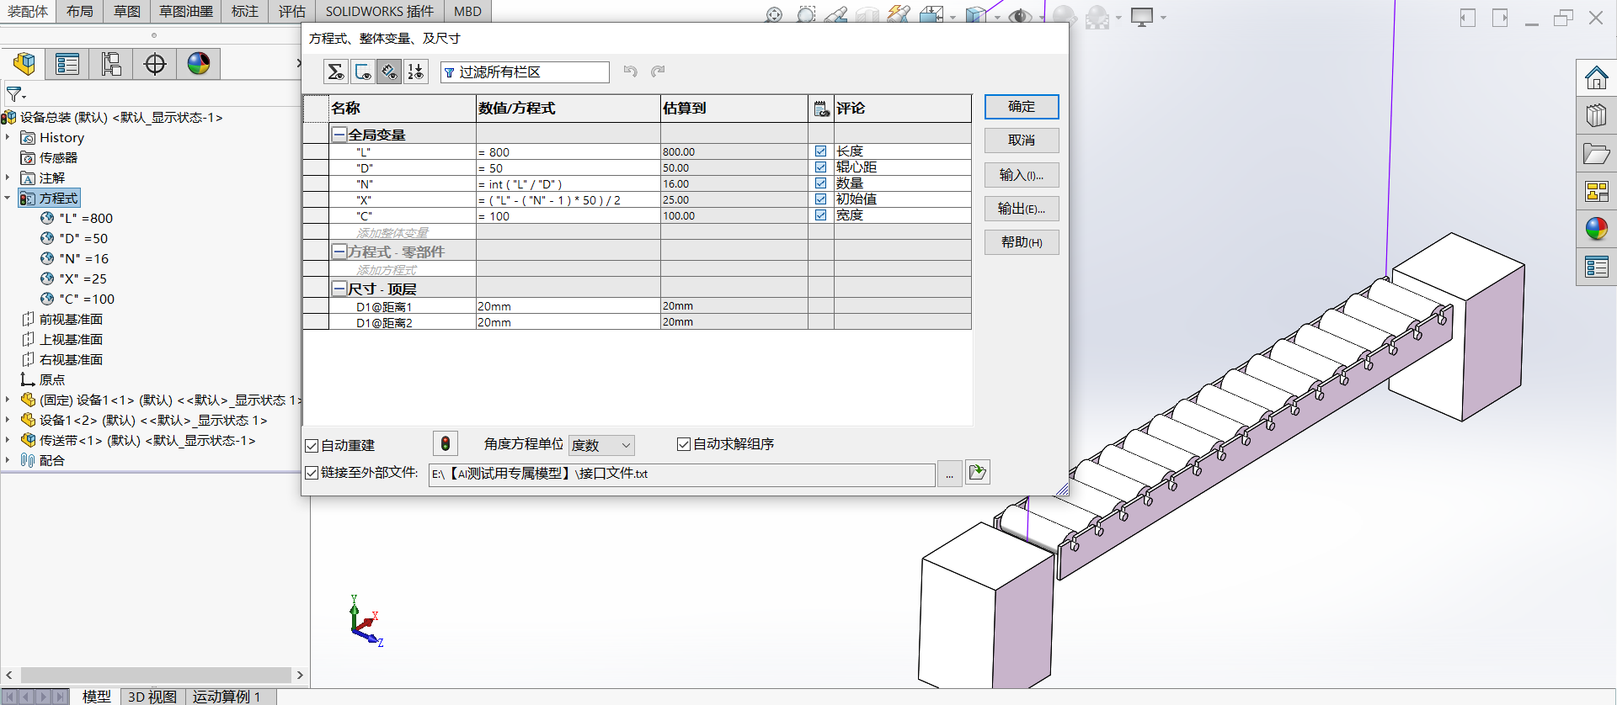
Task: Click the Zoom to Area icon
Action: click(806, 15)
